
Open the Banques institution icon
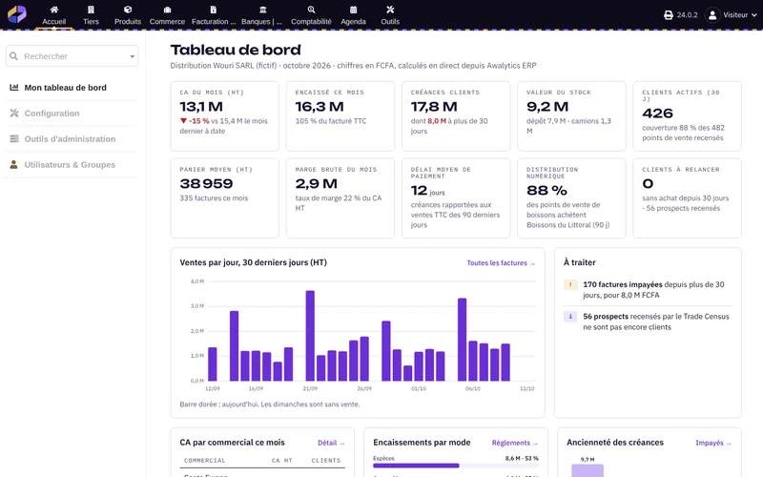point(263,10)
